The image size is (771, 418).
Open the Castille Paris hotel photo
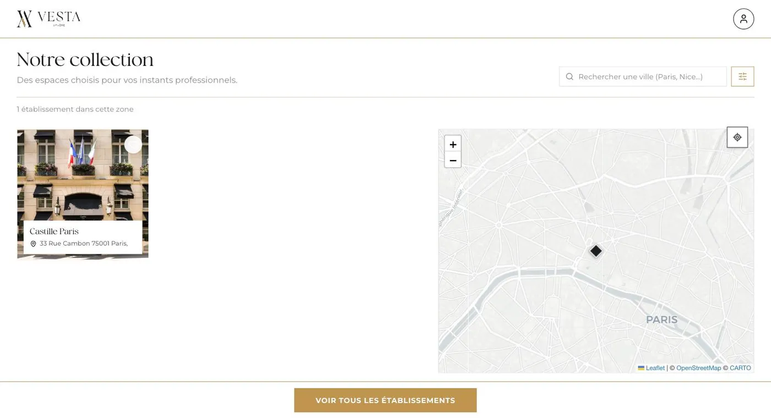(83, 174)
